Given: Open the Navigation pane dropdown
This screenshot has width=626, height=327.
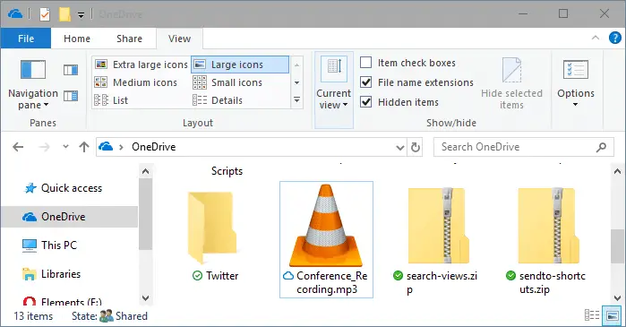Looking at the screenshot, I should (33, 84).
